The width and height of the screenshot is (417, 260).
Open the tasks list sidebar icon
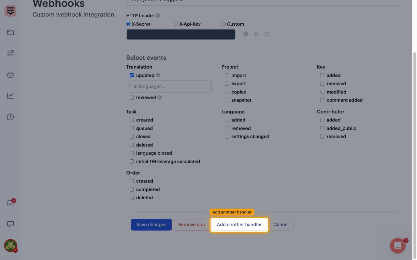coord(10,53)
